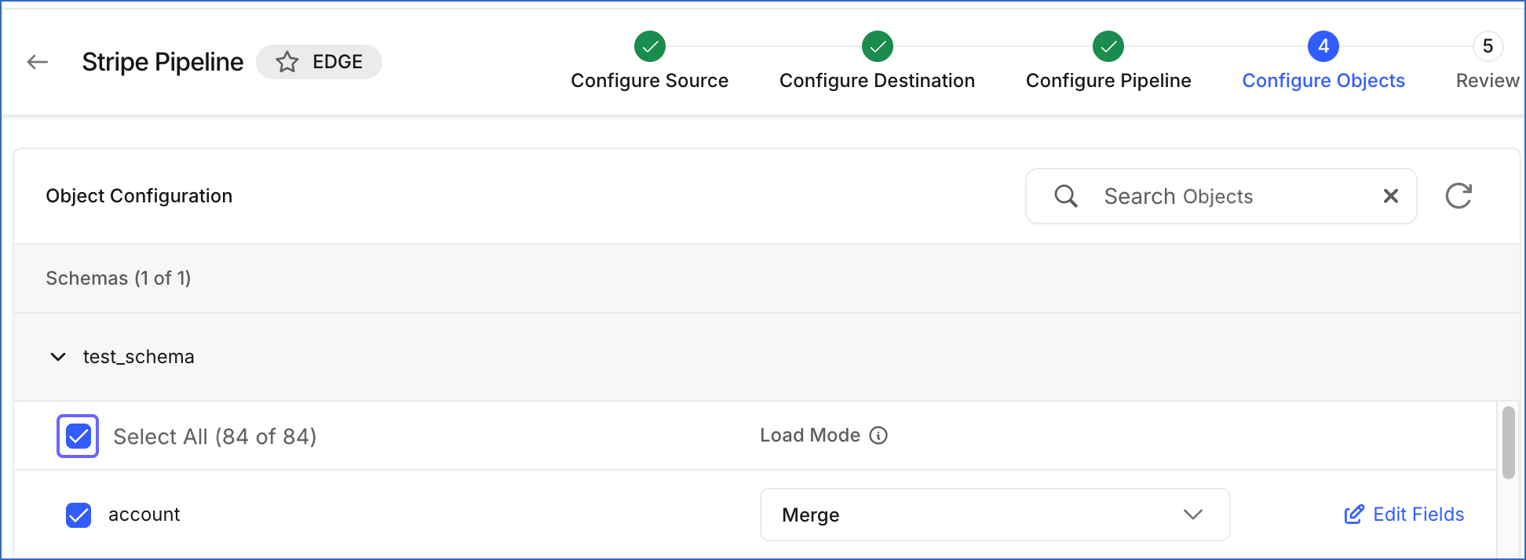This screenshot has width=1526, height=560.
Task: Open the Load Mode info icon
Action: coord(878,435)
